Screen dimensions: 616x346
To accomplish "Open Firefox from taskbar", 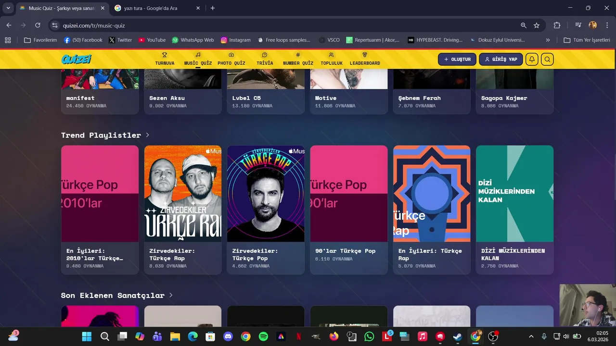I will [x=334, y=336].
